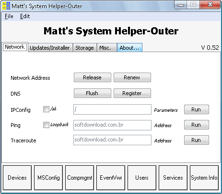This screenshot has width=222, height=194.
Task: Open the Edit menu
Action: tap(25, 16)
